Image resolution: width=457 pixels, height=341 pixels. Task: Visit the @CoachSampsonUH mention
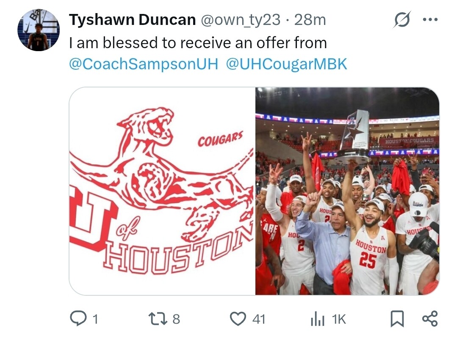click(x=144, y=64)
